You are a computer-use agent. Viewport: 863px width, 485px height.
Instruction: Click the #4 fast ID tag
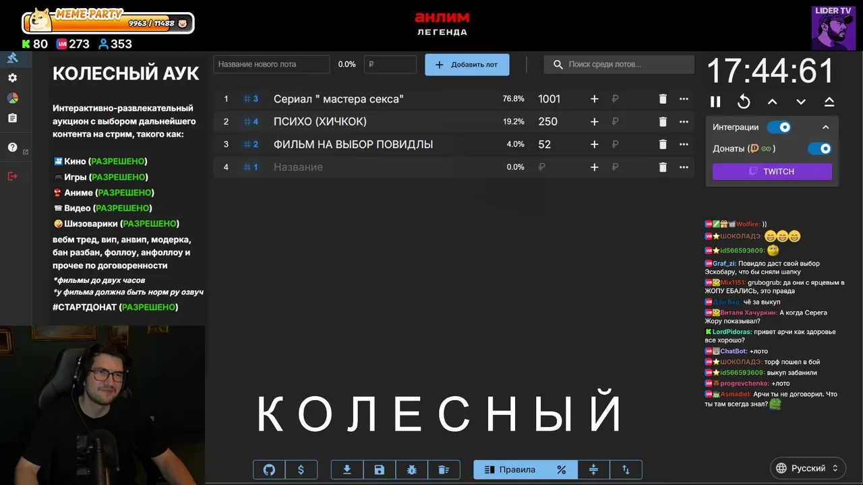(251, 122)
